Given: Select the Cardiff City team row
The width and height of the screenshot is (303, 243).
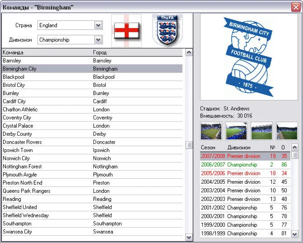Looking at the screenshot, I should [92, 101].
